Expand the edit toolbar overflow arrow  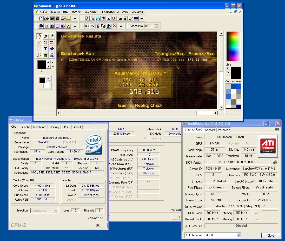tap(121, 26)
